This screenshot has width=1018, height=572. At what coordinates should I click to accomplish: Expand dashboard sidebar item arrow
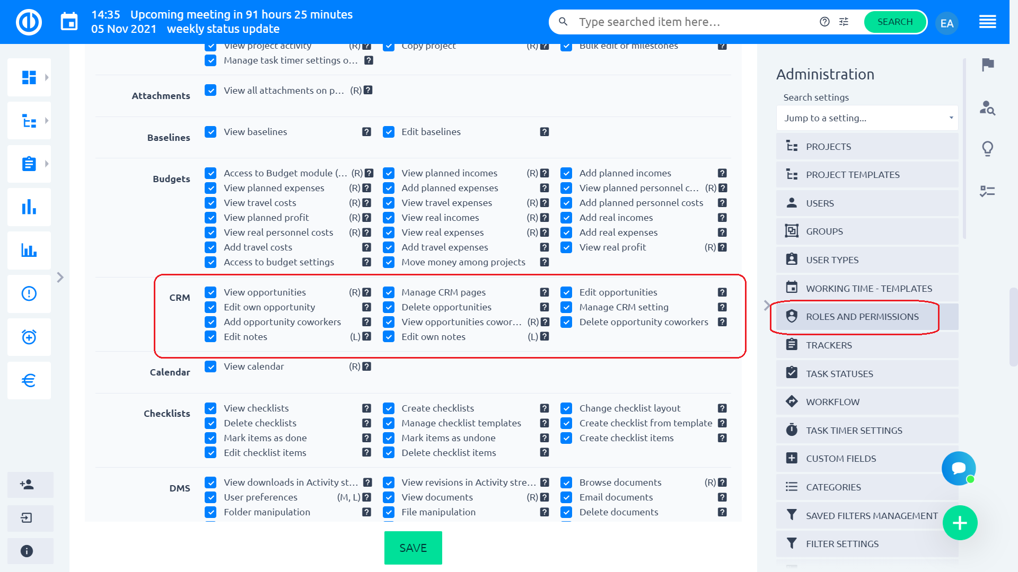[47, 77]
